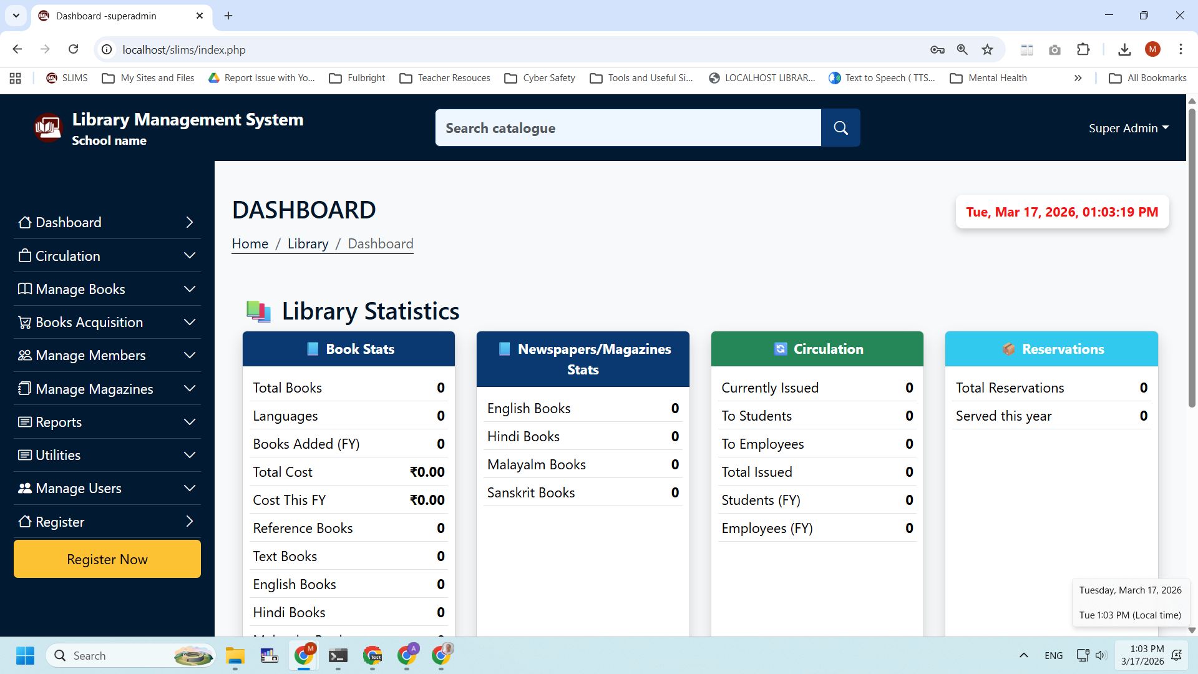Open the zoom magnifier icon in address bar
The image size is (1198, 674).
click(962, 49)
